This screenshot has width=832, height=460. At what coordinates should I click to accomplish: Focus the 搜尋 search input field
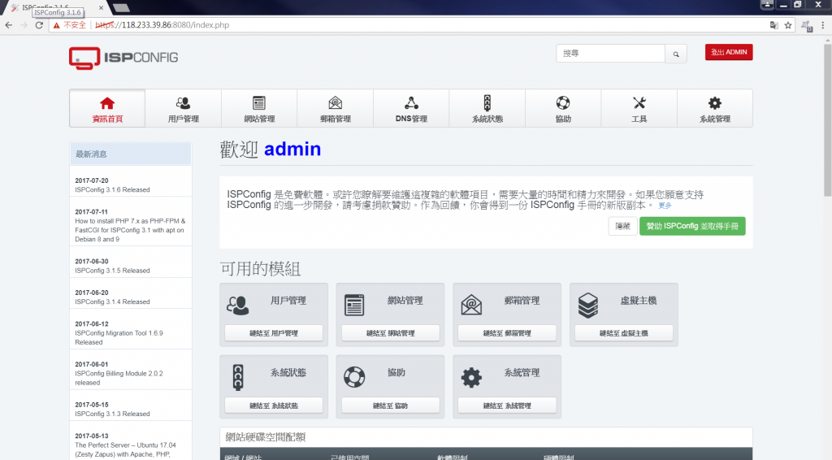click(x=610, y=54)
